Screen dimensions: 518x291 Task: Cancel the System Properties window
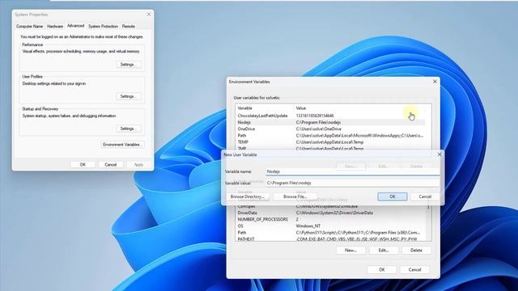tap(111, 164)
